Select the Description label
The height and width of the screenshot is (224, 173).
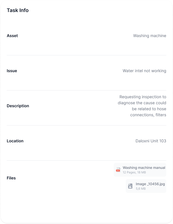pyautogui.click(x=18, y=106)
